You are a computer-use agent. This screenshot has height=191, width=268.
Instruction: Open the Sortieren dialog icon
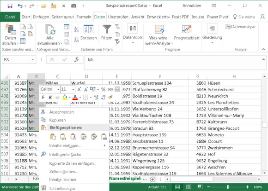(x=88, y=29)
